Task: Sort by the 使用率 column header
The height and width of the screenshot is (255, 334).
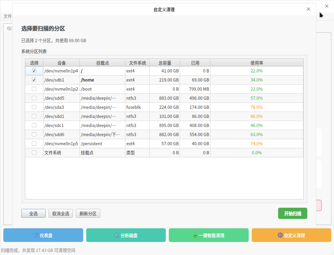Action: (x=257, y=63)
